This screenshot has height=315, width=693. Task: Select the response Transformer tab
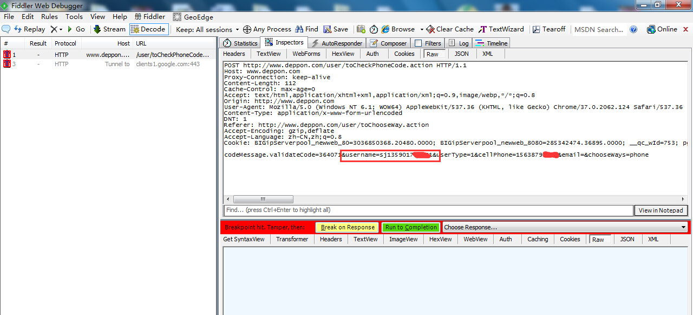point(292,239)
